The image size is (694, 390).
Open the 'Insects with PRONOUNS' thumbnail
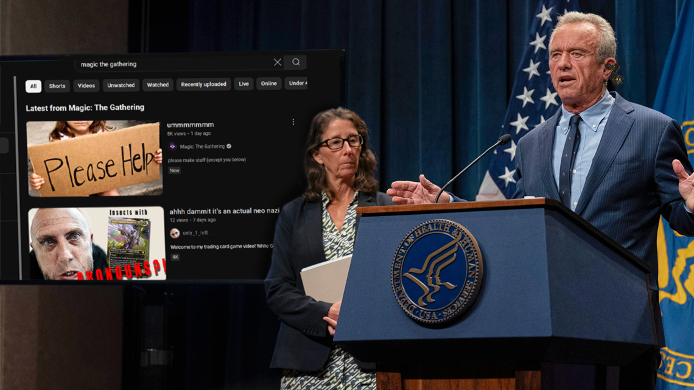click(97, 243)
